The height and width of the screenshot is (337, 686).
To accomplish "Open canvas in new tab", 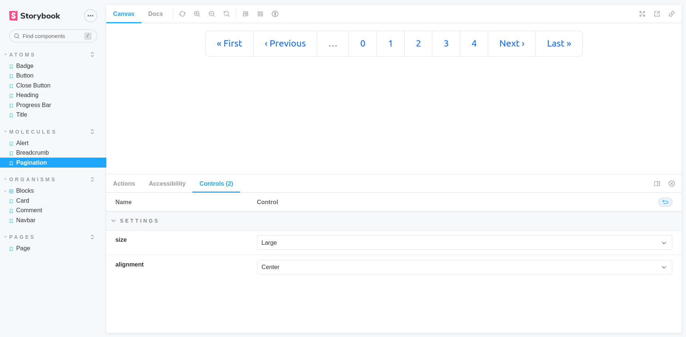I will 657,14.
